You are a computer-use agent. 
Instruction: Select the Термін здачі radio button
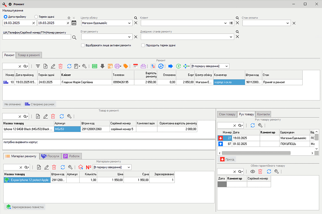[x=36, y=17]
